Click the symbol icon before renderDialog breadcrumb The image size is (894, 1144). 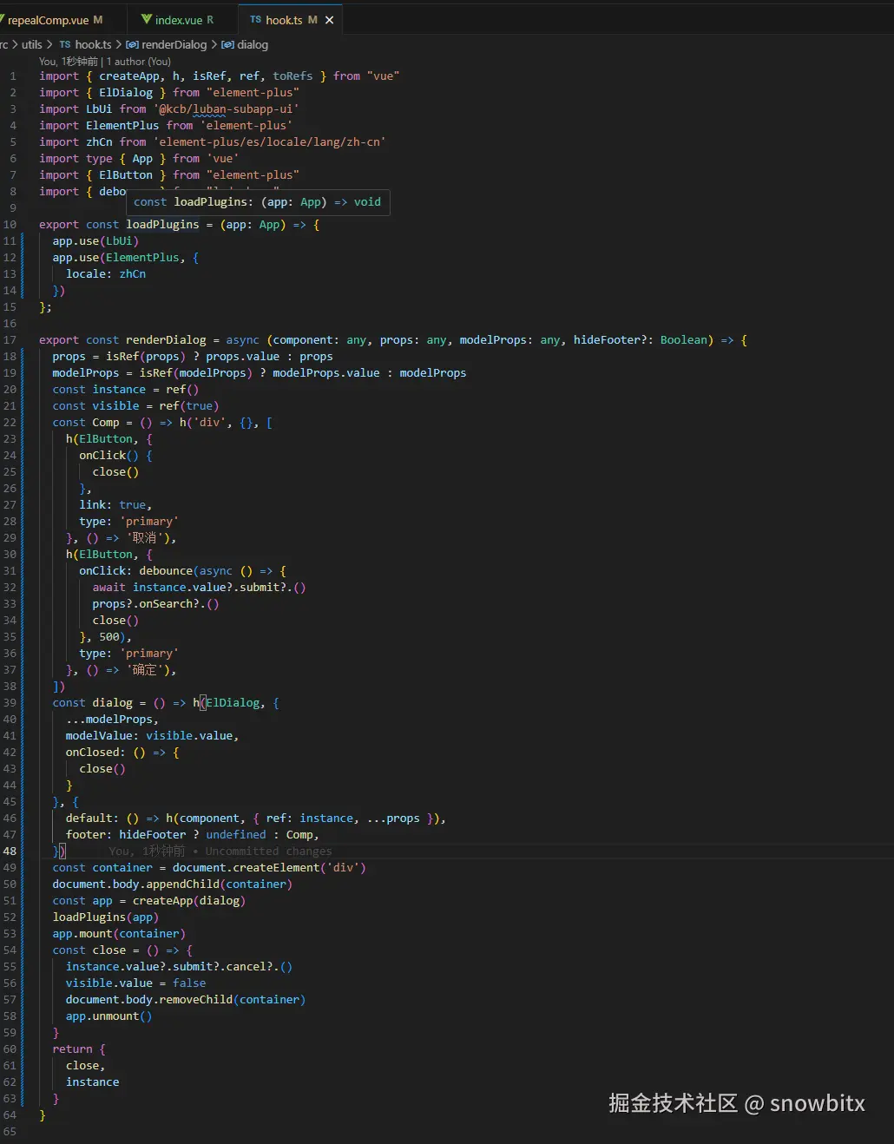click(x=132, y=44)
